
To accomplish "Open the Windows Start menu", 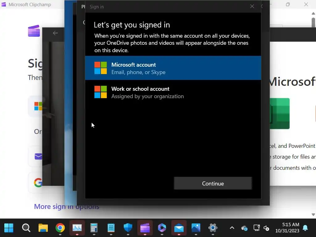I will click(9, 228).
